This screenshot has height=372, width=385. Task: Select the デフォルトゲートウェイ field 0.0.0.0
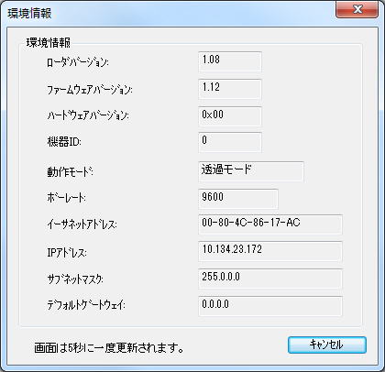[270, 306]
